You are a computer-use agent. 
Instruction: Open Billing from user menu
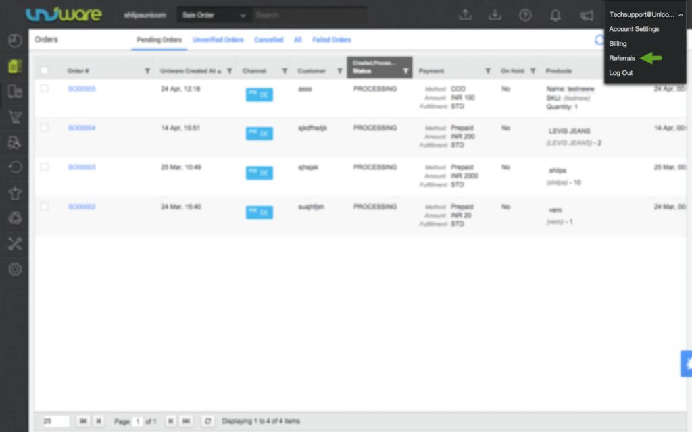click(x=618, y=44)
